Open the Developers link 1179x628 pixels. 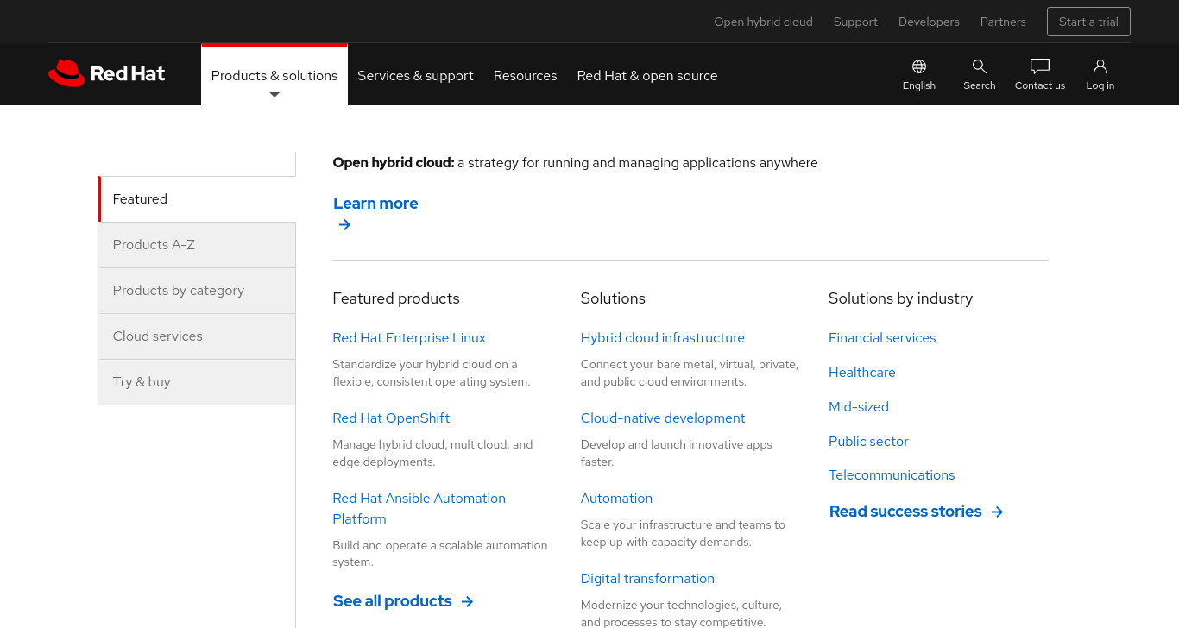point(929,22)
